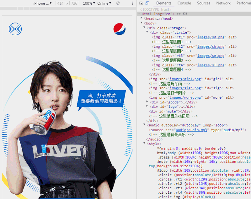
Task: Switch to the Sources tab
Action: tap(204, 3)
